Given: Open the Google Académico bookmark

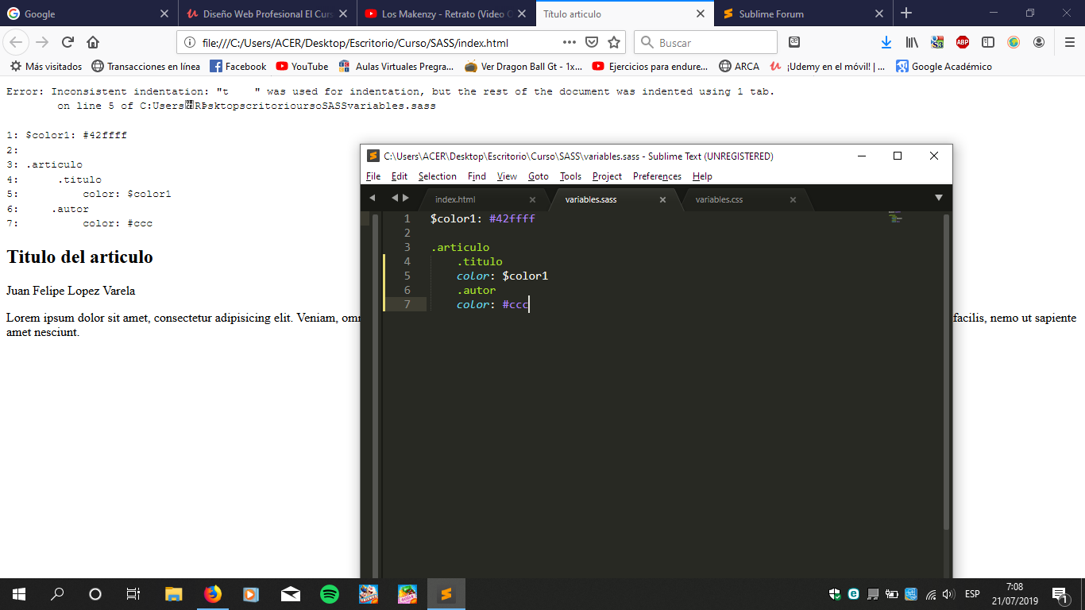Looking at the screenshot, I should 944,67.
